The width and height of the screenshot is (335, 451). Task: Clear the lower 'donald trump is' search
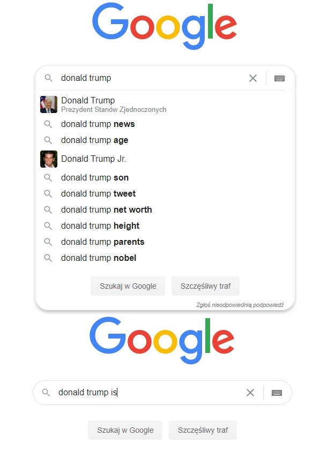click(x=250, y=393)
